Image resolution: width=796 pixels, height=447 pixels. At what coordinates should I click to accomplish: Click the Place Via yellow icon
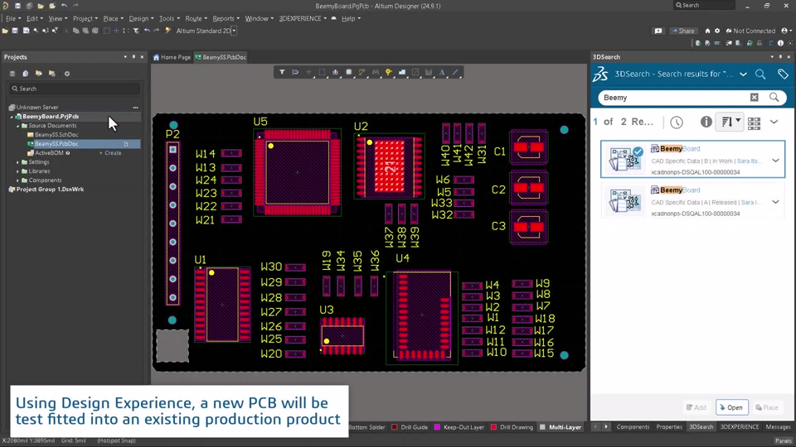pyautogui.click(x=388, y=73)
